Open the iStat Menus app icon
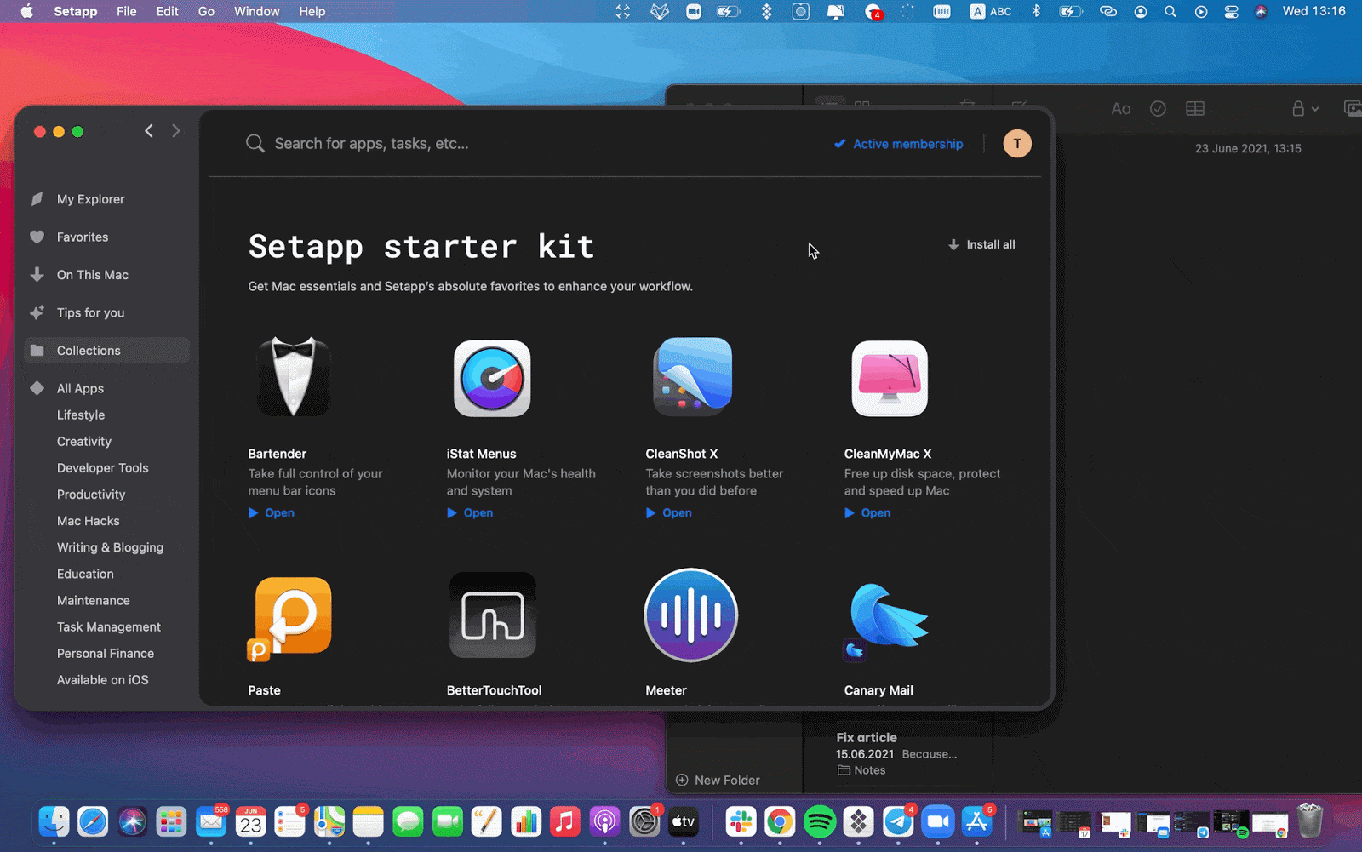Viewport: 1362px width, 852px height. tap(492, 378)
